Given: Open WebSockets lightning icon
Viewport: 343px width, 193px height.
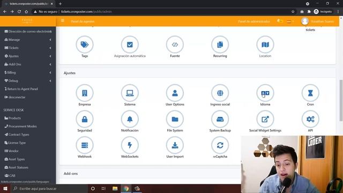Looking at the screenshot, I should (130, 145).
